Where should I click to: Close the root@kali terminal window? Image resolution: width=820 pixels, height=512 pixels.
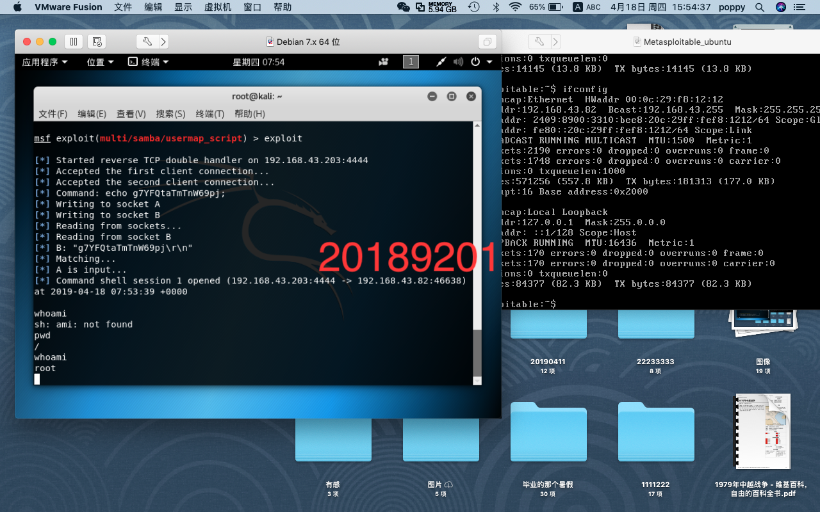pos(471,96)
